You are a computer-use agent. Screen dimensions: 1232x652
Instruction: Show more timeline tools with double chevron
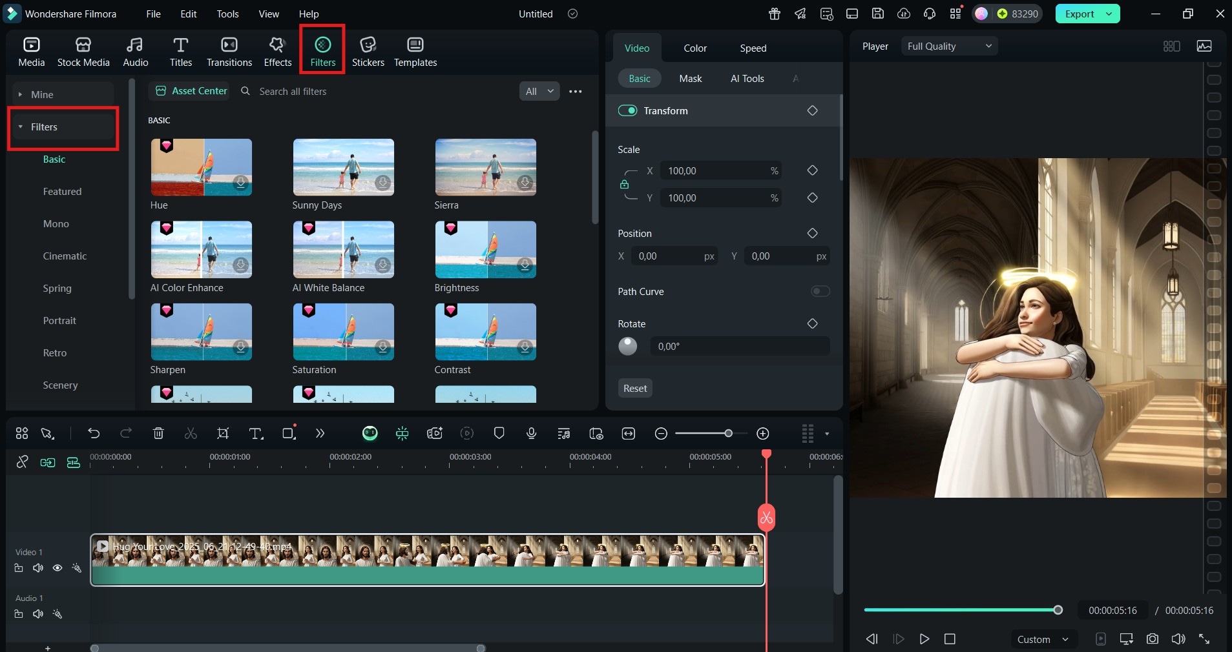point(320,433)
